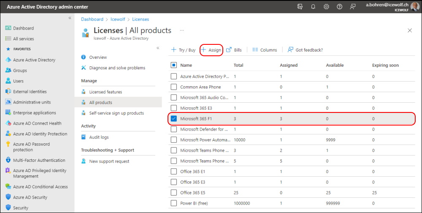Image resolution: width=422 pixels, height=213 pixels.
Task: Uncheck the Microsoft 365 F1 checkbox
Action: click(173, 119)
